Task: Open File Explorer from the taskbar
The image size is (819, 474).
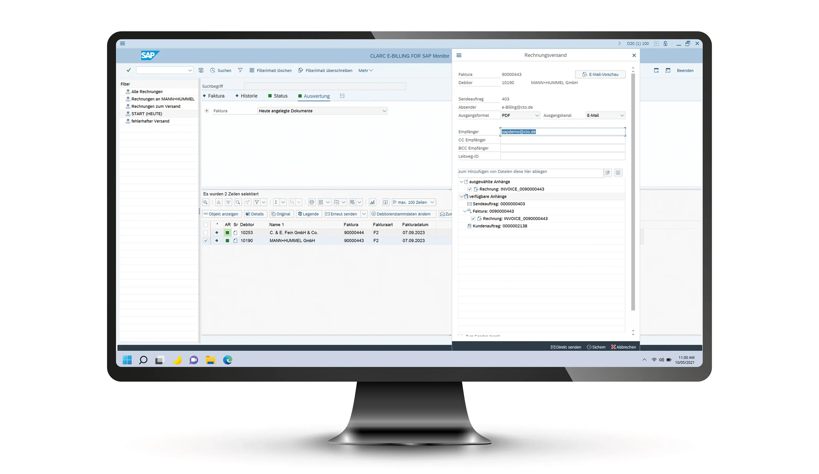Action: (211, 360)
